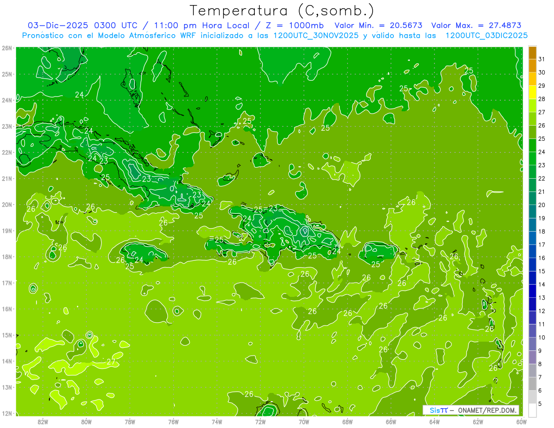This screenshot has width=554, height=428.
Task: Select the 'Valor Min. = 20.5673' text
Action: [x=378, y=25]
